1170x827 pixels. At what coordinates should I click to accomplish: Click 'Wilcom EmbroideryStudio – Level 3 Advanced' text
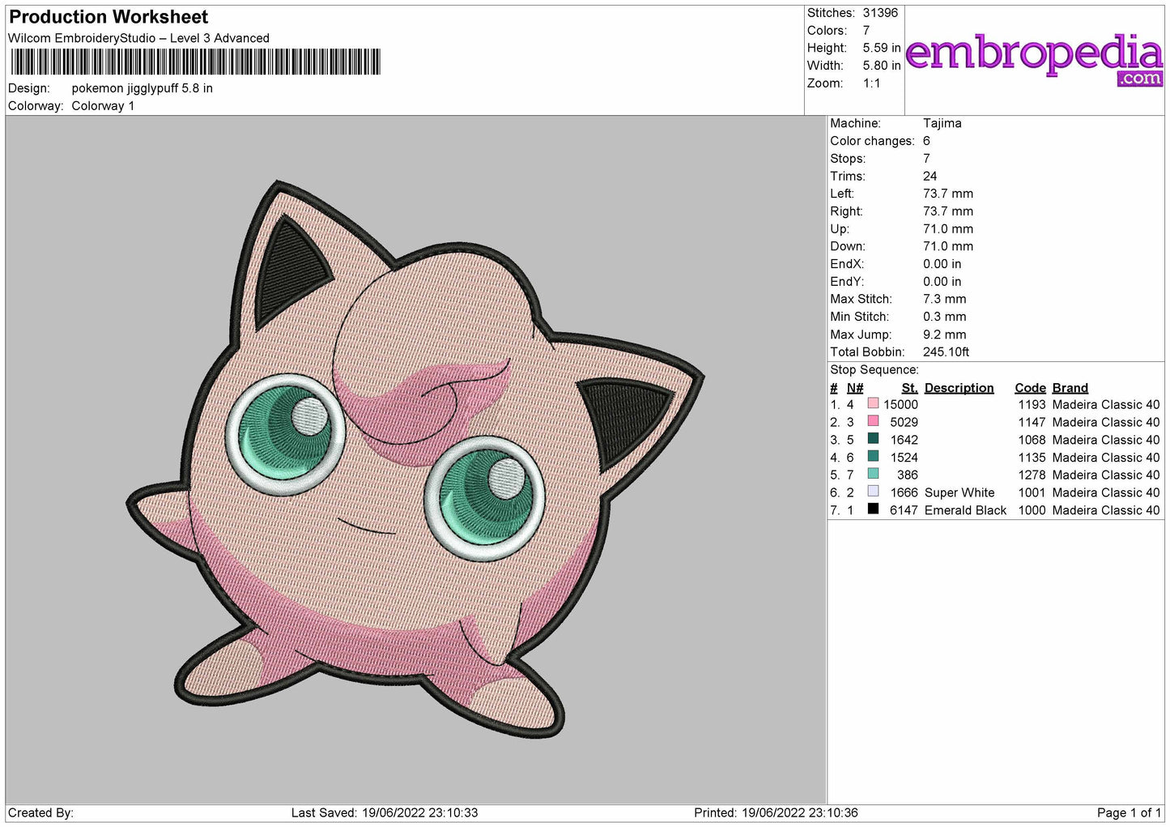click(138, 38)
